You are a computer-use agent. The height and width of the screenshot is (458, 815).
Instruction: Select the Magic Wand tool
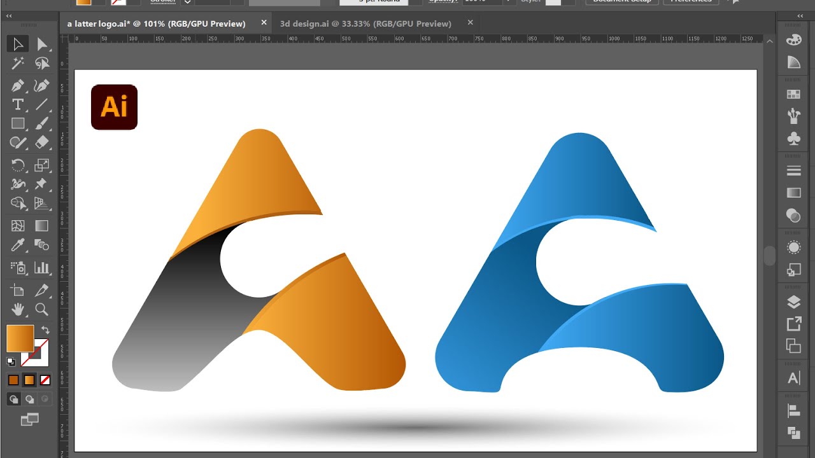pos(18,64)
